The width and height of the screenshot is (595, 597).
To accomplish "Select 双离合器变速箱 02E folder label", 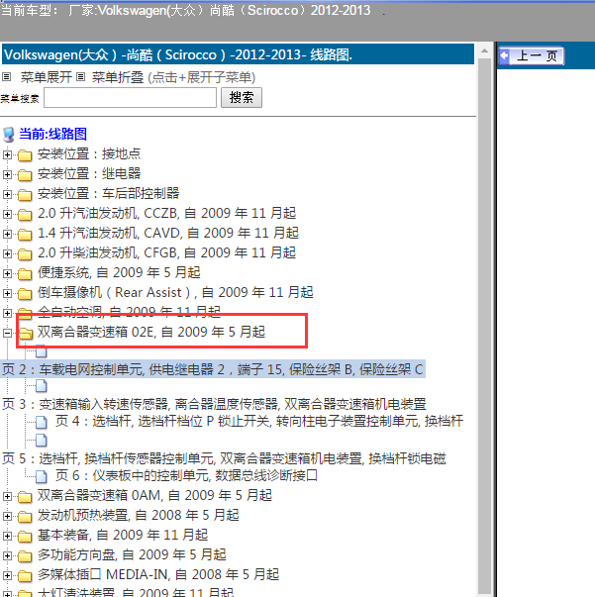I will click(151, 332).
